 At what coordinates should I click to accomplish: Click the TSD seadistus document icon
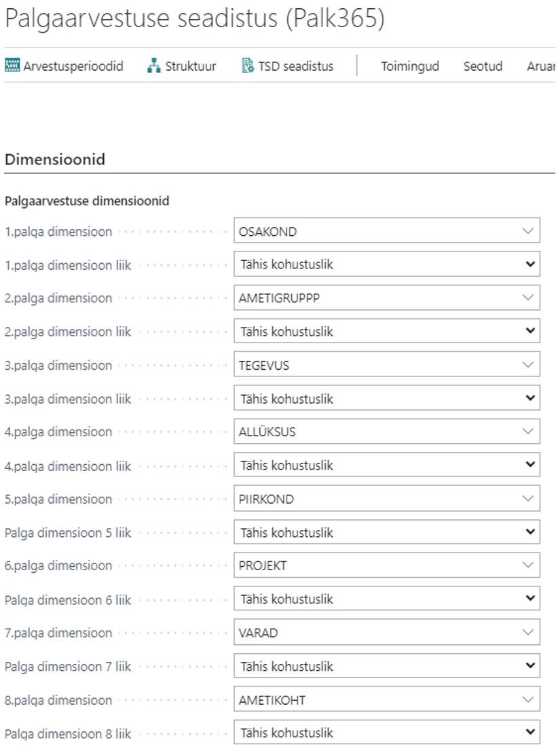point(248,65)
